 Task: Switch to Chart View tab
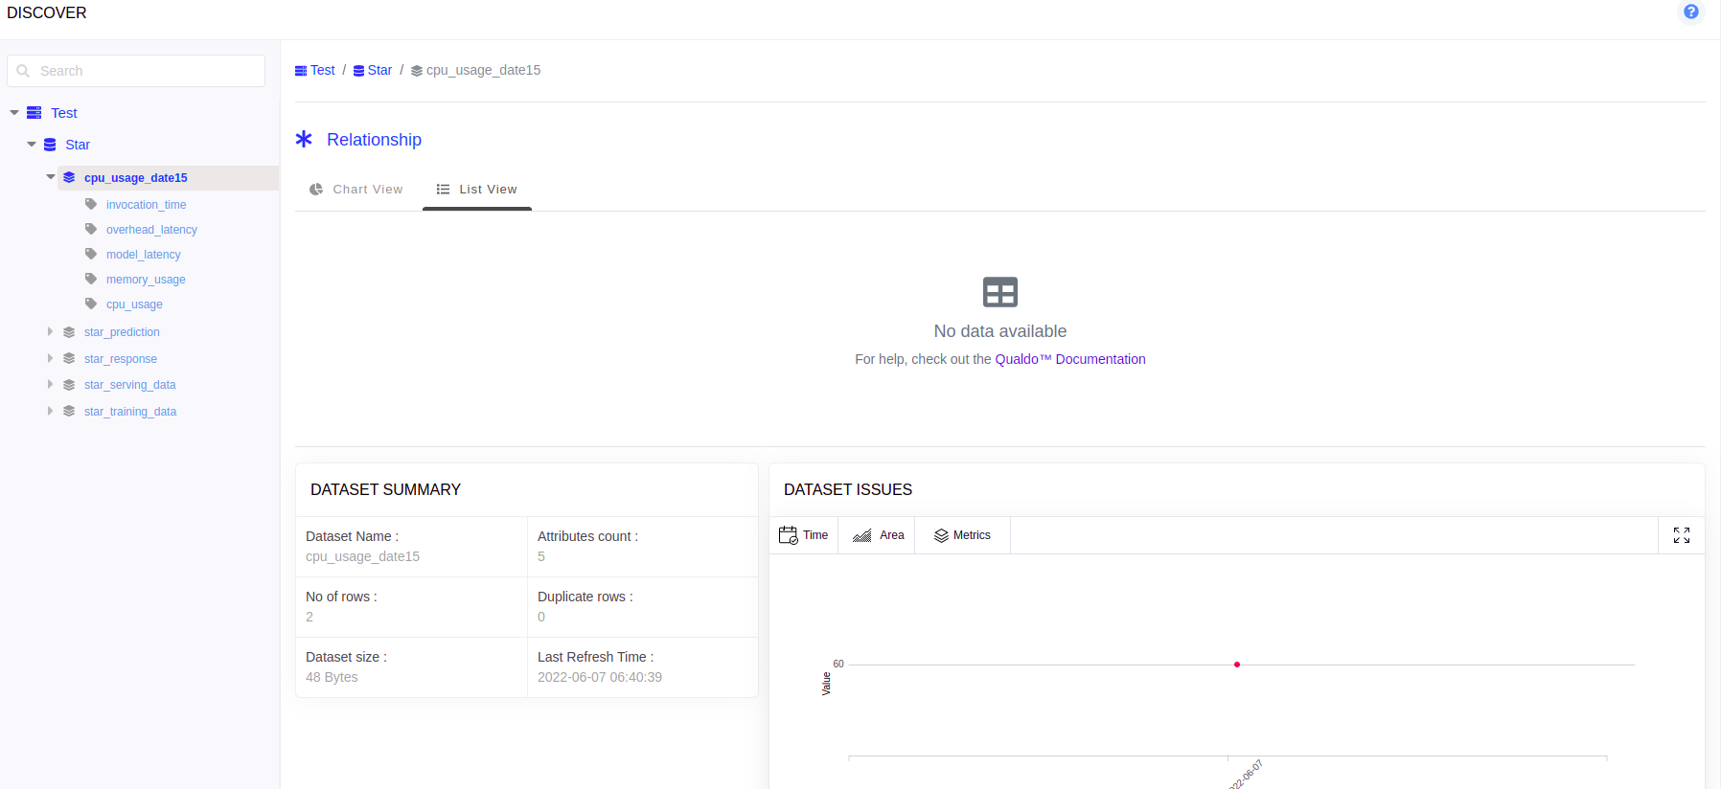(356, 190)
